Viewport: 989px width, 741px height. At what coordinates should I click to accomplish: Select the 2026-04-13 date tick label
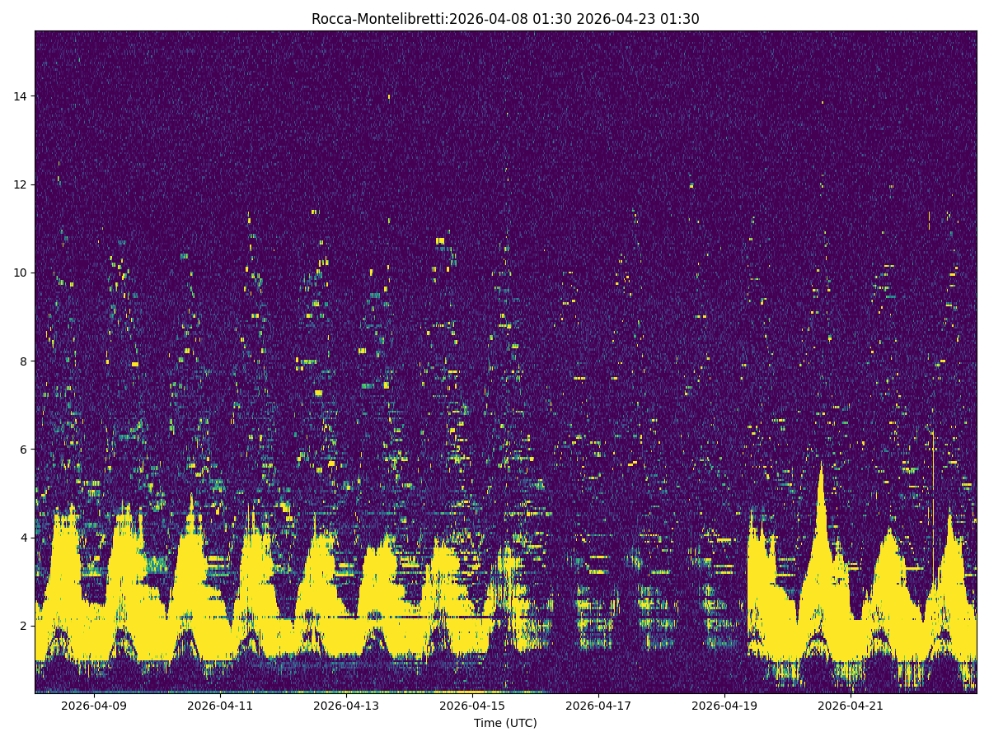point(348,706)
